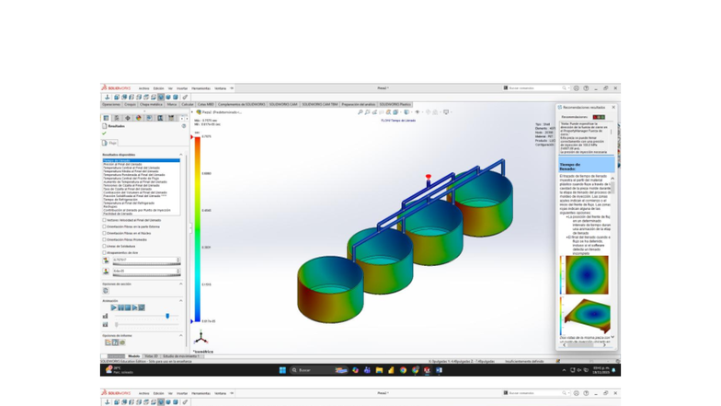Click the Zoom to area icon
The width and height of the screenshot is (721, 406).
(367, 112)
